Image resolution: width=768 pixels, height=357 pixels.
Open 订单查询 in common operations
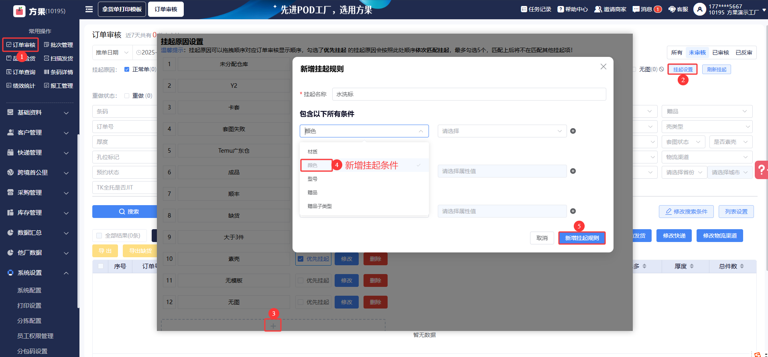coord(21,72)
